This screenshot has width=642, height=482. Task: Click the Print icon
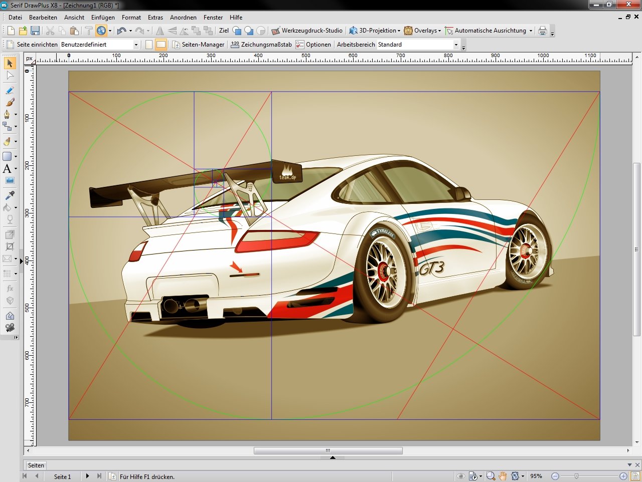[542, 31]
